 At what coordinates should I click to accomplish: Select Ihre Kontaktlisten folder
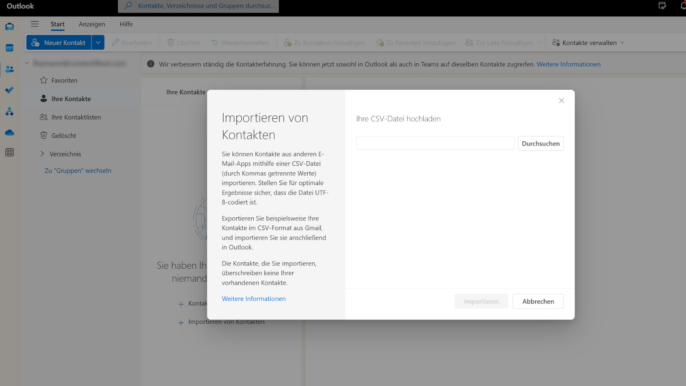click(80, 117)
